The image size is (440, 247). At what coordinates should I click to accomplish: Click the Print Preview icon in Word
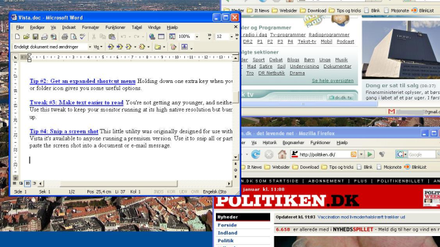pyautogui.click(x=74, y=36)
